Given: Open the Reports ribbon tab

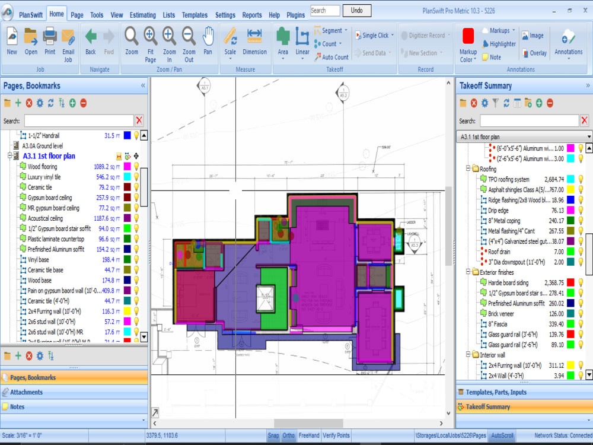Looking at the screenshot, I should (252, 15).
